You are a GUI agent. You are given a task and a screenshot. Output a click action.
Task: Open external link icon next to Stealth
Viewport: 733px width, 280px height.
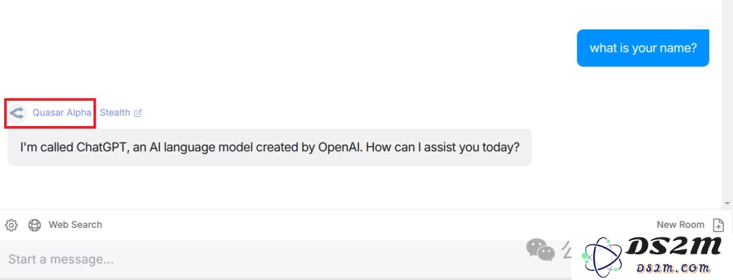pyautogui.click(x=138, y=113)
